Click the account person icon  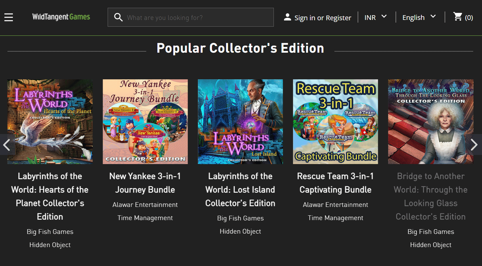coord(288,17)
